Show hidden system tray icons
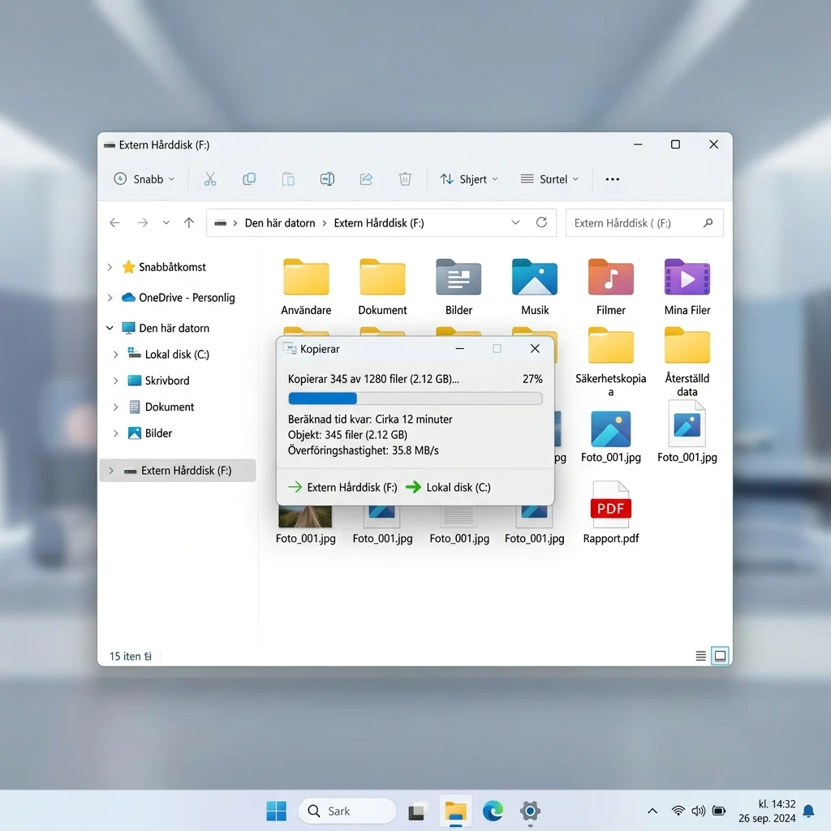The image size is (831, 831). (652, 811)
